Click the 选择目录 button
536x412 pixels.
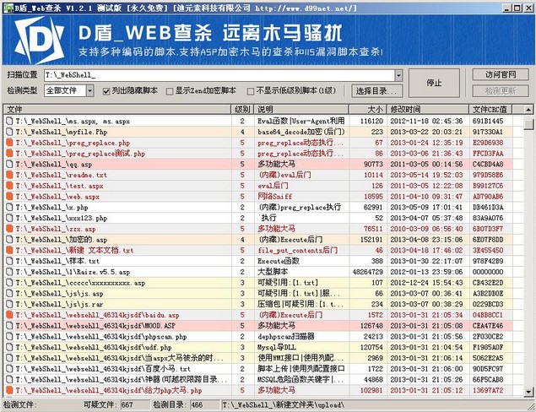coord(376,90)
